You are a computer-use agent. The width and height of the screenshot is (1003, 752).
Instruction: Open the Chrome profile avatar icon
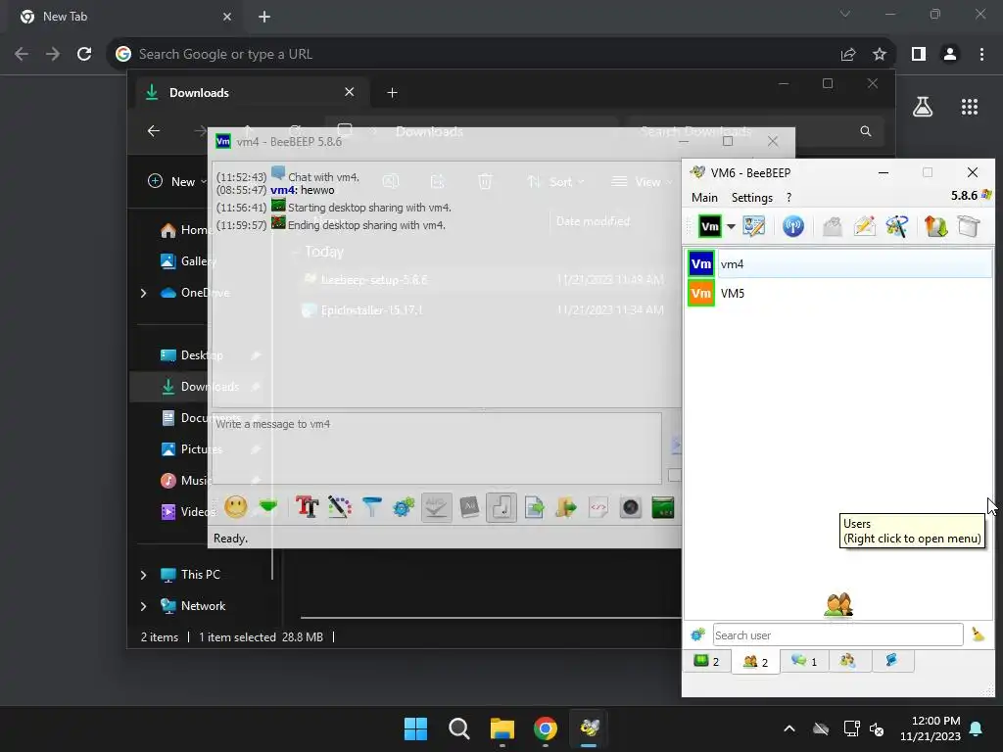950,55
